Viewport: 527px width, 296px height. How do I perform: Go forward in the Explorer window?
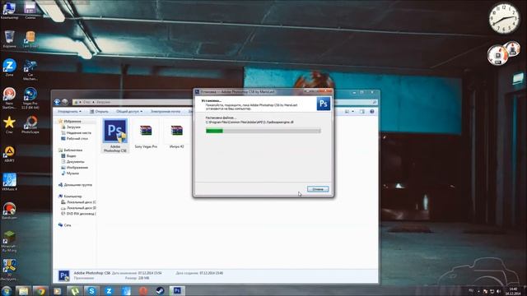[65, 102]
